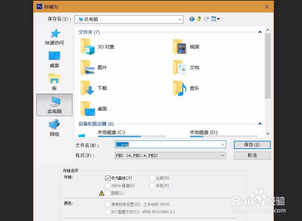Collapse the 设备和驱动器 (6) group

pyautogui.click(x=260, y=124)
